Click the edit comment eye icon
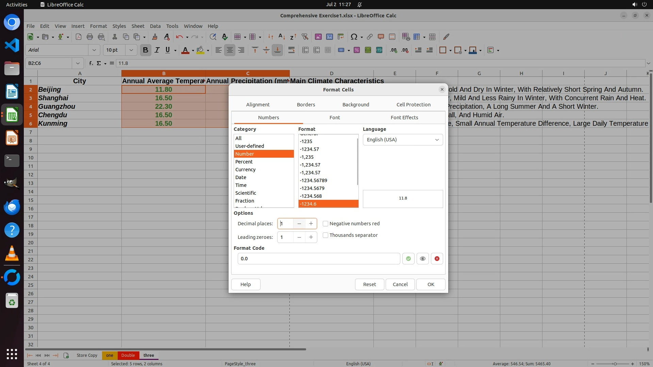The height and width of the screenshot is (367, 653). (x=422, y=259)
